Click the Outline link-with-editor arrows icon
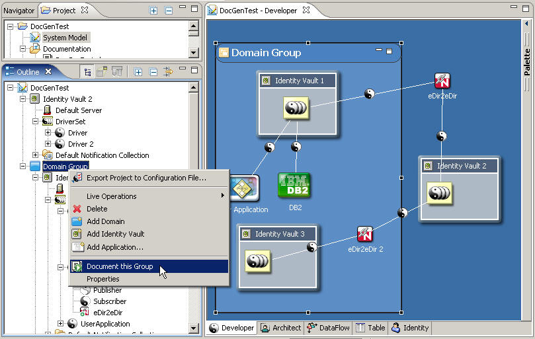 pos(168,71)
